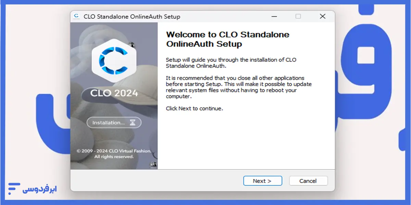Viewport: 411px width, 205px height.
Task: Click the disabled maximize button
Action: pyautogui.click(x=298, y=16)
